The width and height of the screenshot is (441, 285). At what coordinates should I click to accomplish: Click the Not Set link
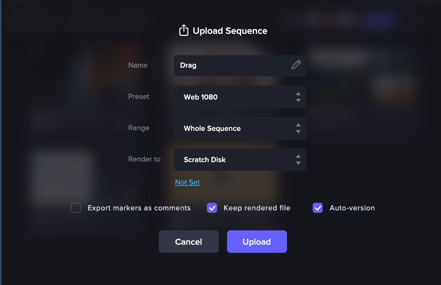[x=187, y=182]
